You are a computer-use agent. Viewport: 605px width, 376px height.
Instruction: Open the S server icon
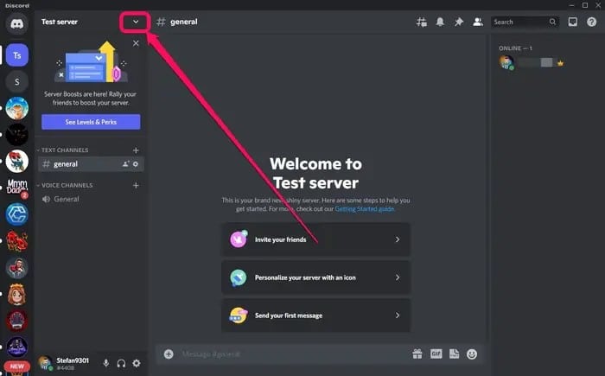pyautogui.click(x=17, y=82)
